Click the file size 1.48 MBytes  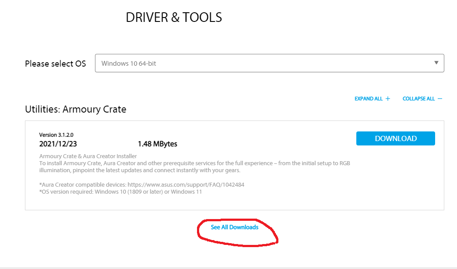coord(158,144)
